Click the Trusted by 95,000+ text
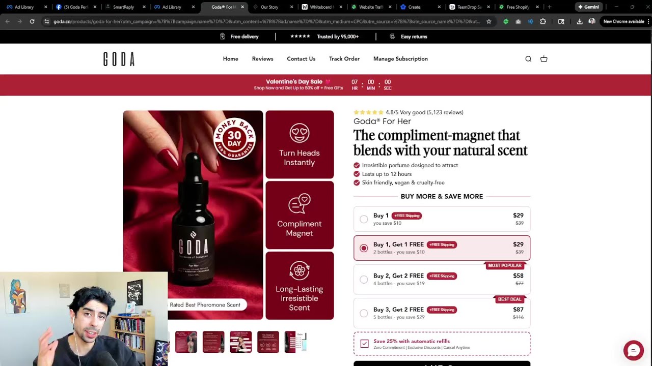 (338, 37)
